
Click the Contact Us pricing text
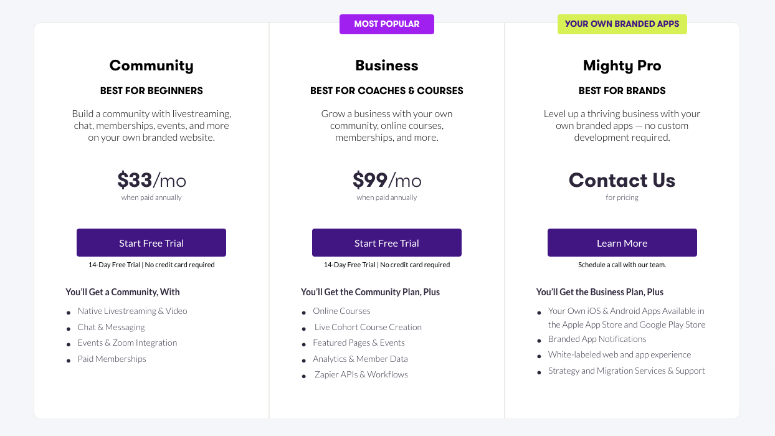pyautogui.click(x=622, y=181)
